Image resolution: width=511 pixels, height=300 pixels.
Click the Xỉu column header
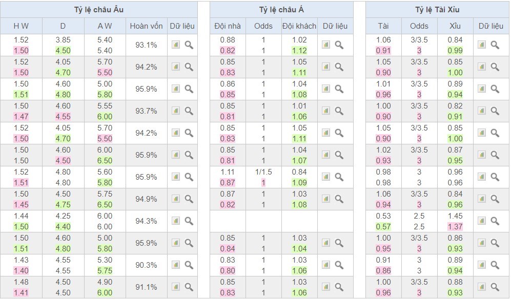(455, 26)
